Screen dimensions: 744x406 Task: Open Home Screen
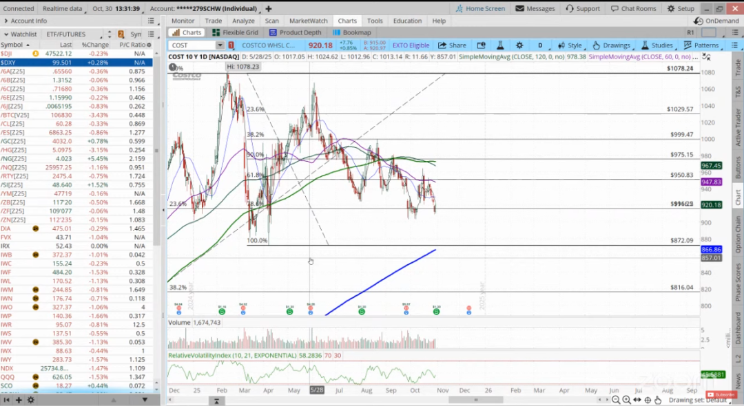(480, 8)
